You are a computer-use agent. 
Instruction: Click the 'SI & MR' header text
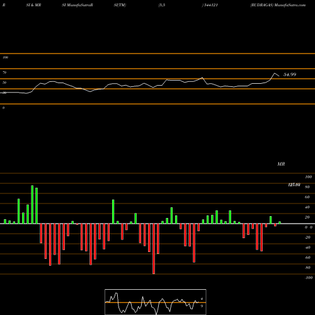coord(33,5)
